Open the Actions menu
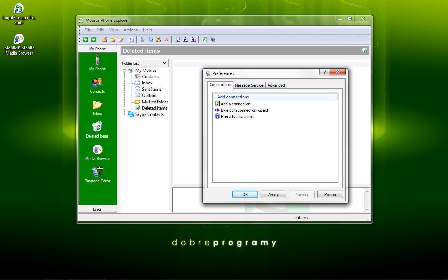The height and width of the screenshot is (280, 448). click(x=131, y=30)
